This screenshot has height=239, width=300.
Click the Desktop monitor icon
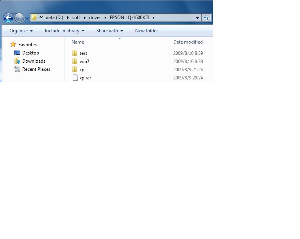(x=17, y=53)
